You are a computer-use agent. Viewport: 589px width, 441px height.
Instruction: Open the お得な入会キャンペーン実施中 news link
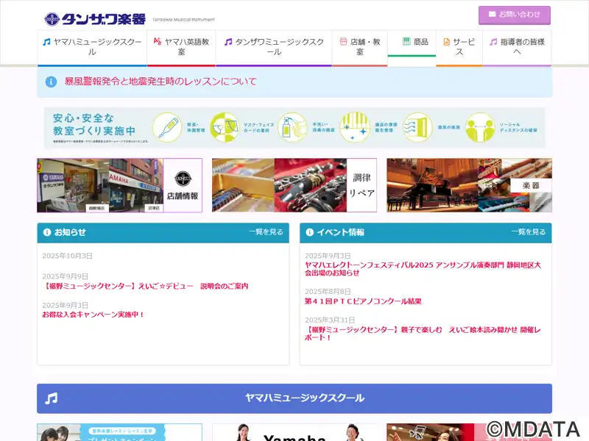point(94,315)
